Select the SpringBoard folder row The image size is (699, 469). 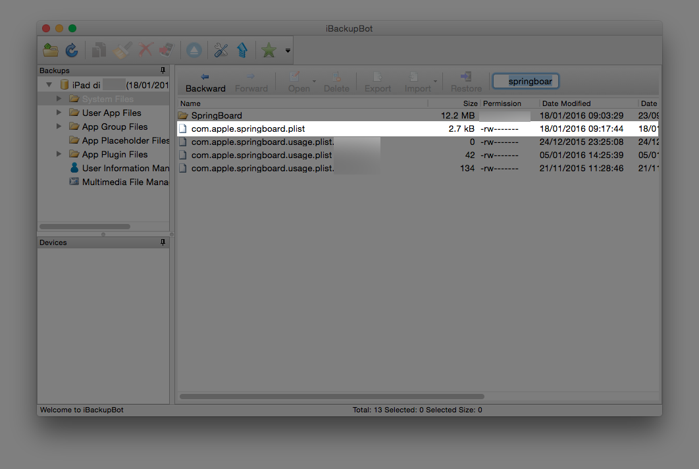[x=418, y=115]
